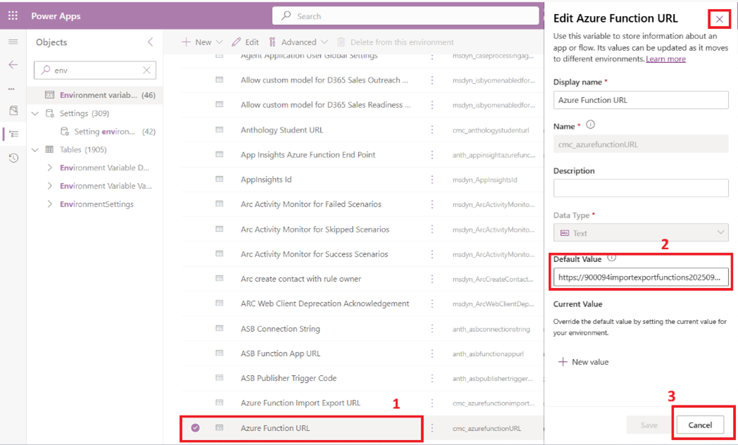Clear the 'env' search filter text
738x445 pixels.
tap(146, 70)
